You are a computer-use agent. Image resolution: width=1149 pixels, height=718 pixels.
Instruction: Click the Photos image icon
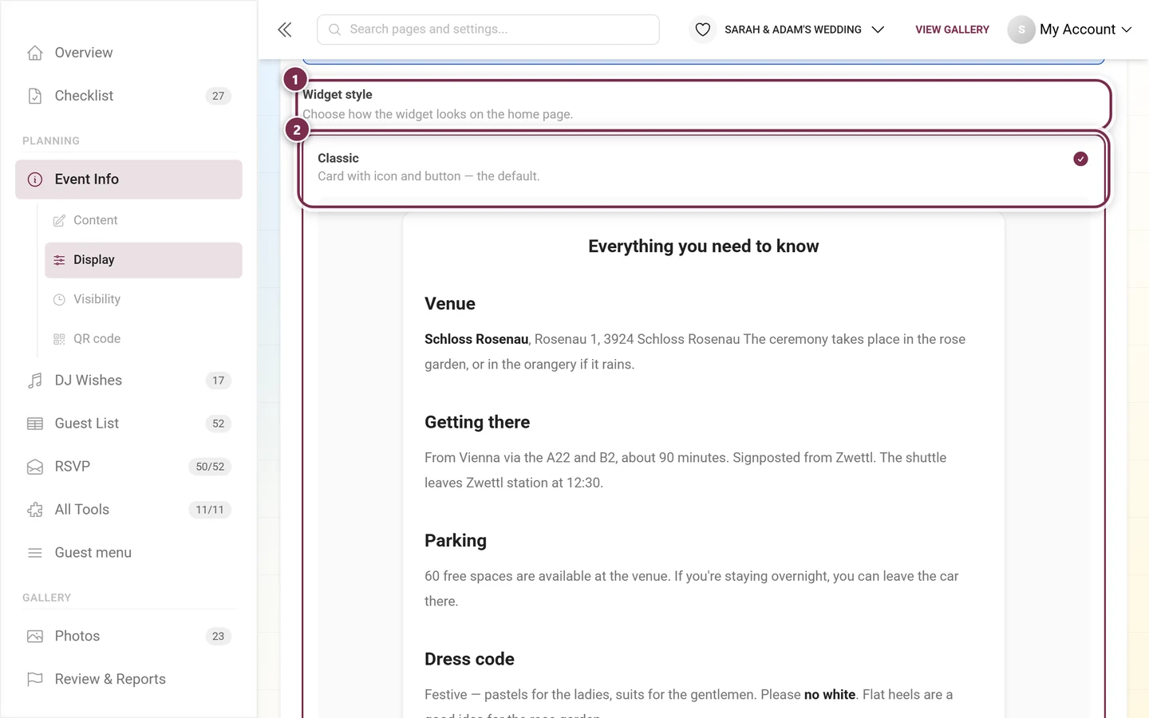click(x=35, y=637)
